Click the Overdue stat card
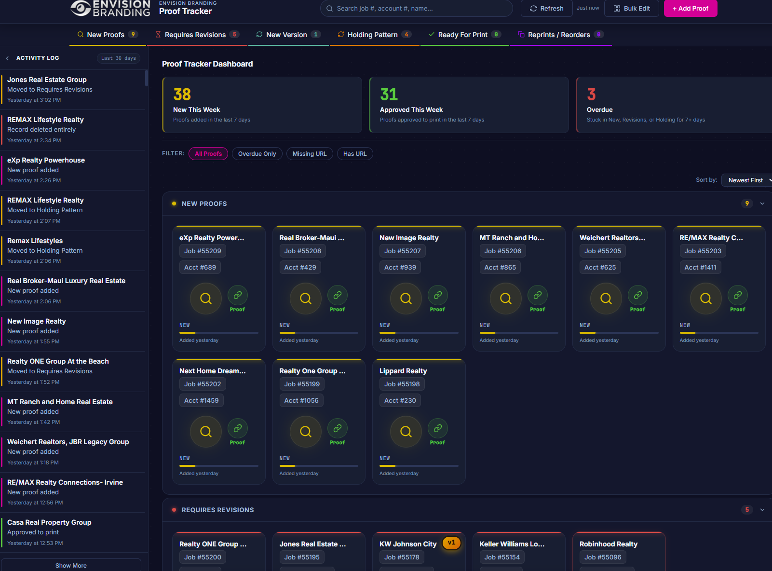This screenshot has width=772, height=571. 674,105
